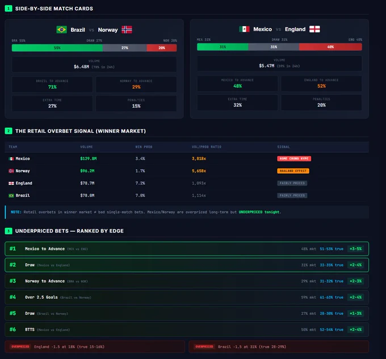The image size is (386, 359).
Task: Click the Mexico flag in the match card
Action: tap(244, 29)
